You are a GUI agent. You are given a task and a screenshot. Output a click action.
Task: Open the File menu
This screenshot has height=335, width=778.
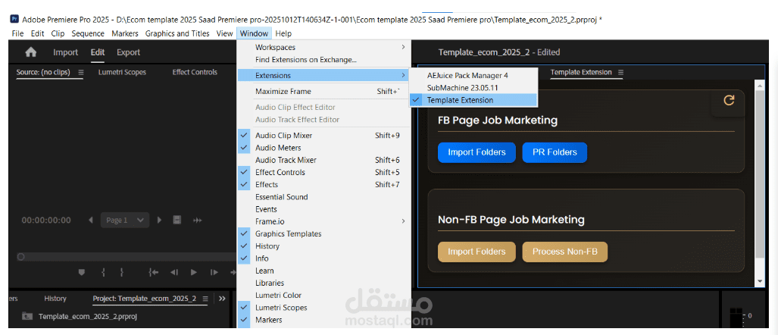[17, 34]
